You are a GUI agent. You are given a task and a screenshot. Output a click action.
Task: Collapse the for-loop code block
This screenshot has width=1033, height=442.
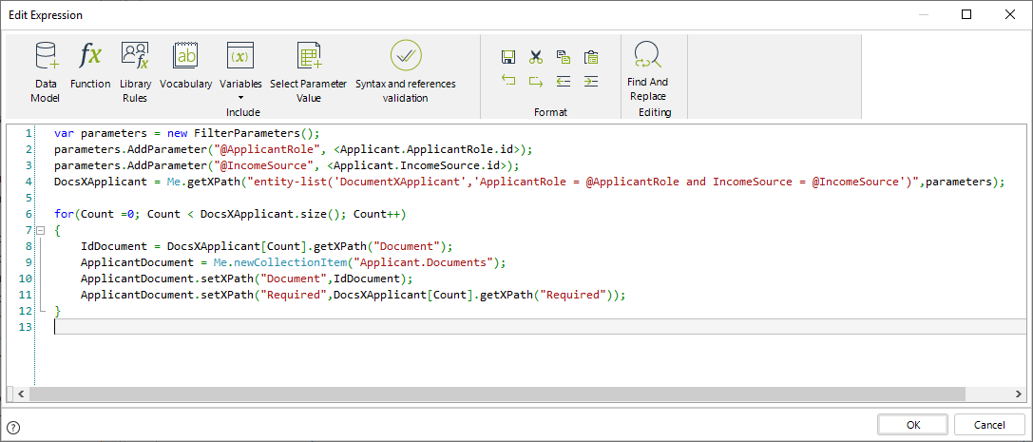[40, 231]
